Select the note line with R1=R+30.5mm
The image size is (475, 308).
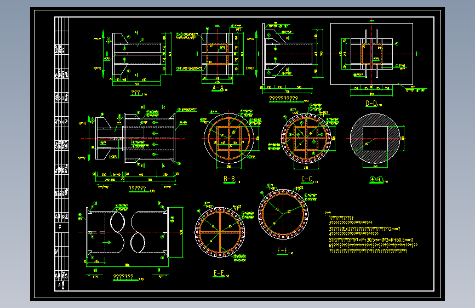coord(371,240)
